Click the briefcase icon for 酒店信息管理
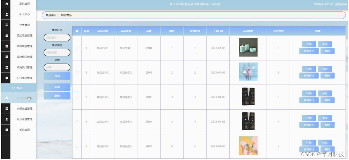Viewport: 349px width, 160px height. tap(7, 35)
